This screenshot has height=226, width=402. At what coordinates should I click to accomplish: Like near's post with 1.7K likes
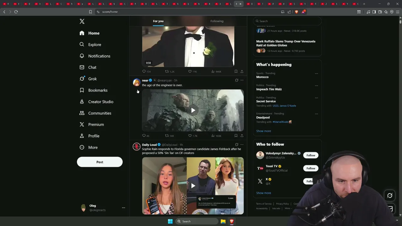click(x=193, y=136)
